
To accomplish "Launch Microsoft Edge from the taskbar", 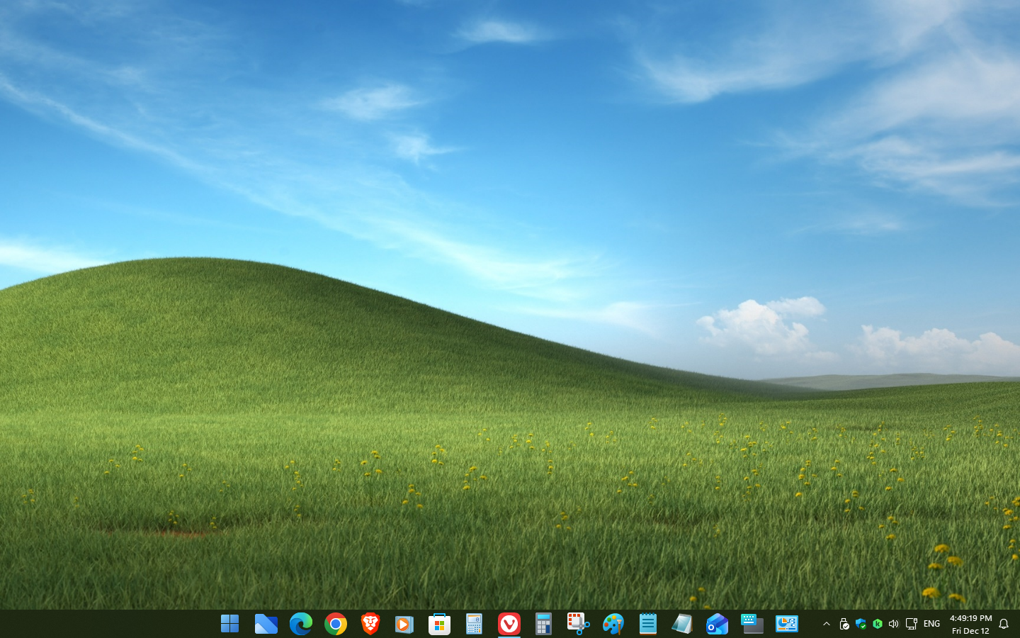I will (x=300, y=624).
